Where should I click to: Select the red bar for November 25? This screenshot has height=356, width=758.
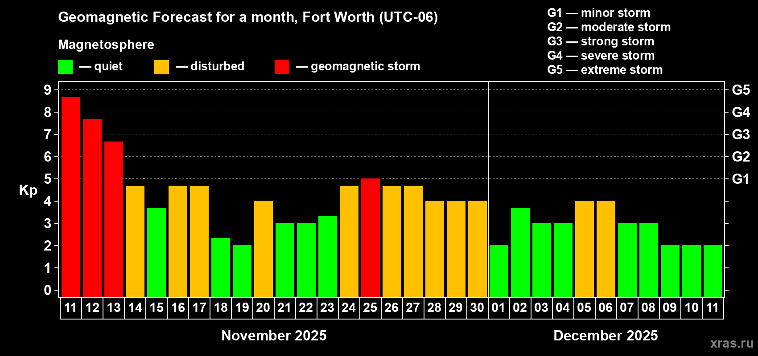pyautogui.click(x=371, y=238)
